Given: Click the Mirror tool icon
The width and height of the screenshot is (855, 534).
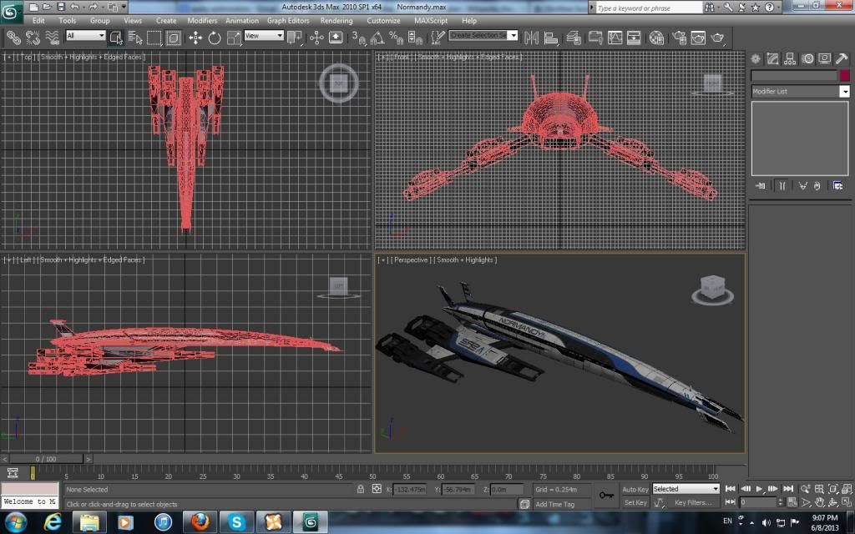Looking at the screenshot, I should click(531, 38).
